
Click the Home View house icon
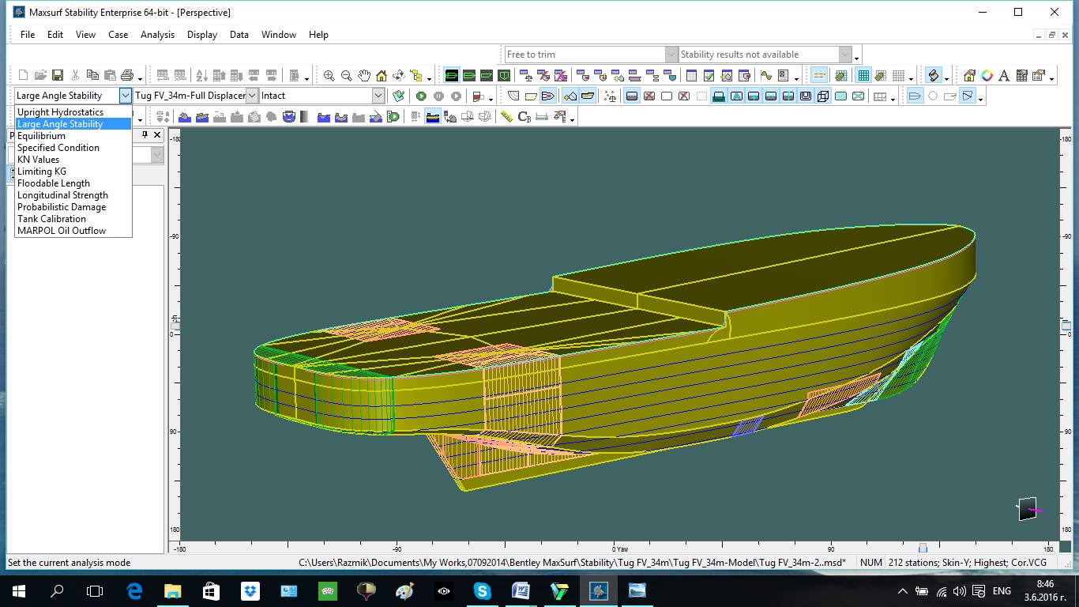[x=382, y=76]
